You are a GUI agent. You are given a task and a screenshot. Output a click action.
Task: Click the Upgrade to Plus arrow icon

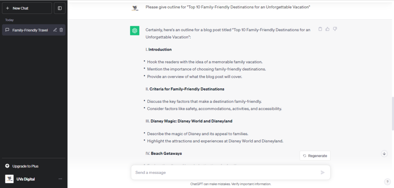coord(7,166)
